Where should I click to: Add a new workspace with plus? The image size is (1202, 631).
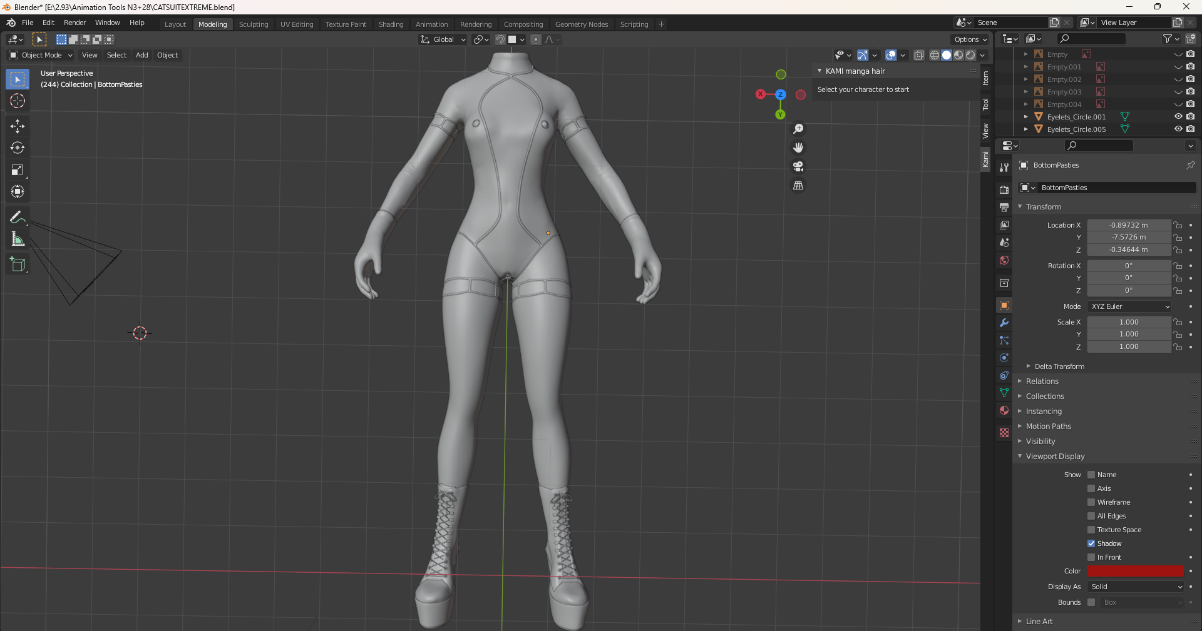pos(661,24)
